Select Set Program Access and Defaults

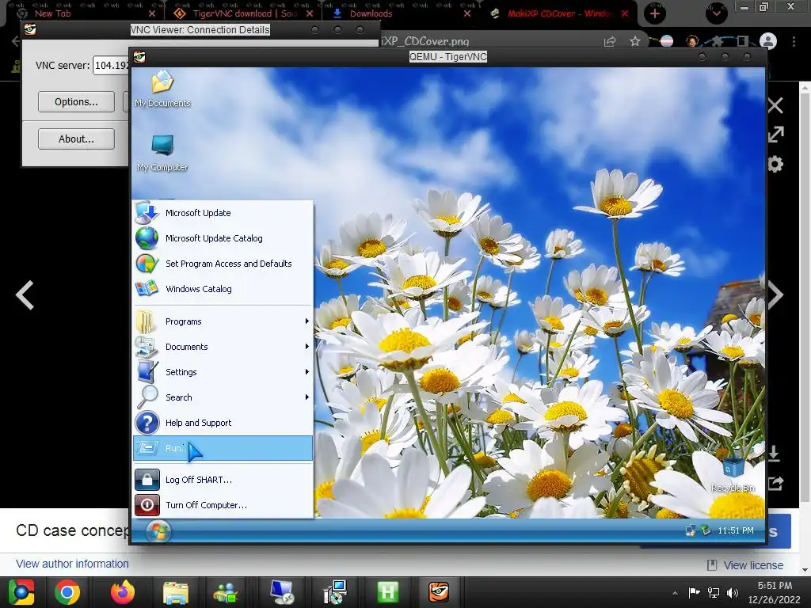coord(223,264)
